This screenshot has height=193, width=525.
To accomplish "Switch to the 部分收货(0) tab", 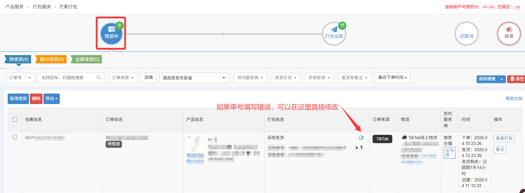I will pos(51,59).
